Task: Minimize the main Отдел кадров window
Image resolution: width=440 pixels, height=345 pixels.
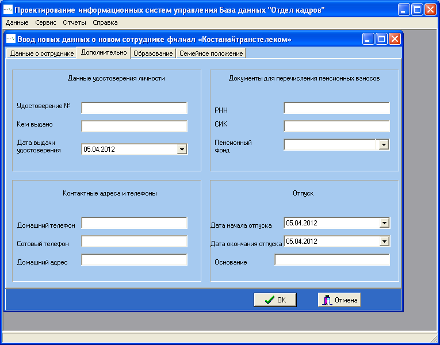Action: click(404, 10)
